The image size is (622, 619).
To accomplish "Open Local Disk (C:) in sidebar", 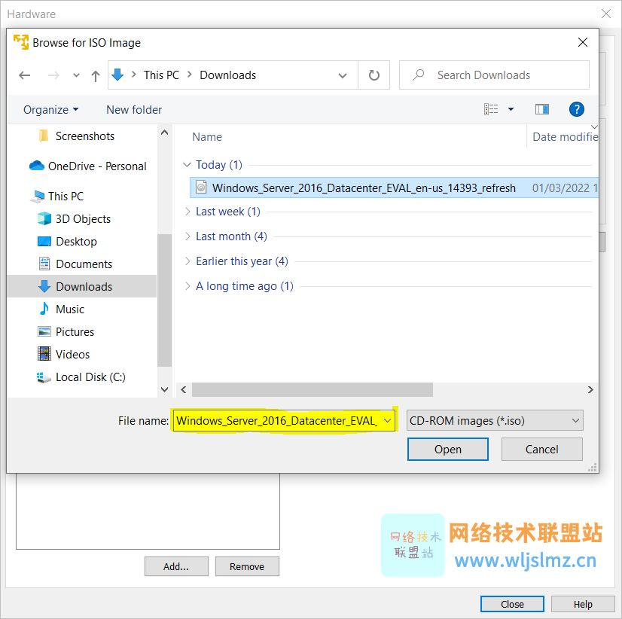I will pos(82,377).
